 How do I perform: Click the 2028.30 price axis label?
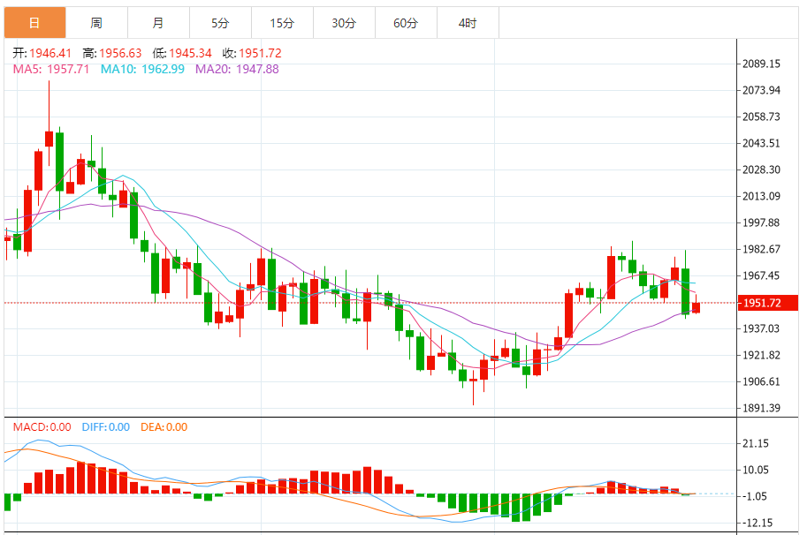[761, 170]
